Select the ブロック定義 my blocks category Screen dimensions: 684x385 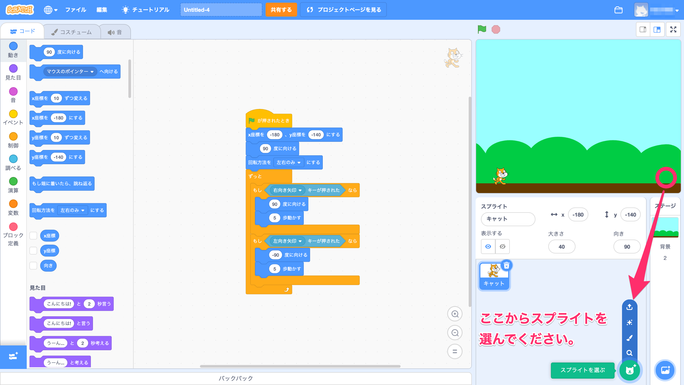coord(13,235)
